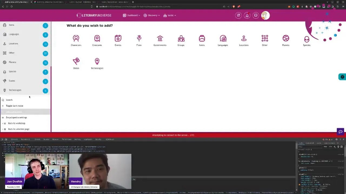Choose Items entry type in main area
The image size is (346, 194).
[202, 40]
